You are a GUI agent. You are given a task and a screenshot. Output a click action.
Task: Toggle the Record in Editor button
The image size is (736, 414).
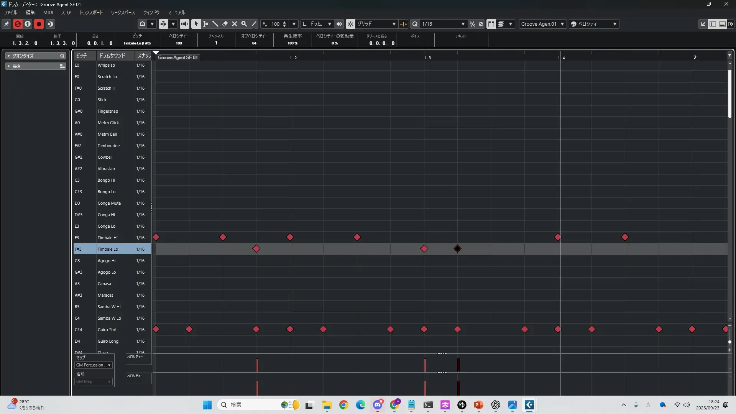pyautogui.click(x=39, y=24)
